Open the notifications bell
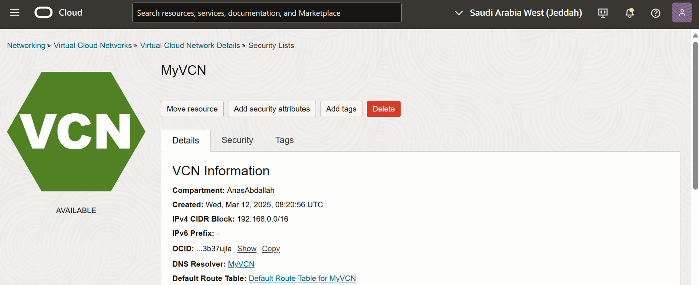This screenshot has height=285, width=699. [x=629, y=13]
